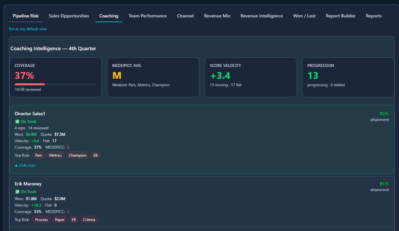The width and height of the screenshot is (399, 231).
Task: Select the Coaching tab
Action: pos(109,16)
